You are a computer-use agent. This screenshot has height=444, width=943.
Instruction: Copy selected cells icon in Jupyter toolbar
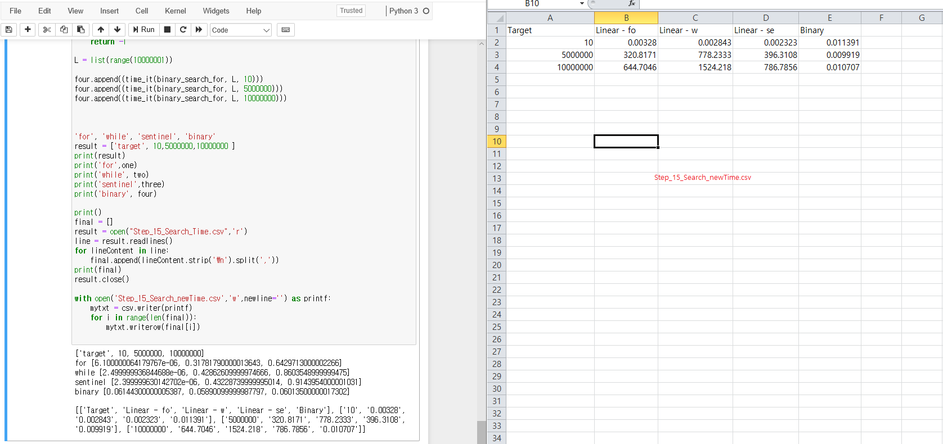pos(64,30)
